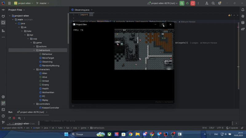
Task: Click behaviours breadcrumb in navigation bar
Action: point(97,128)
